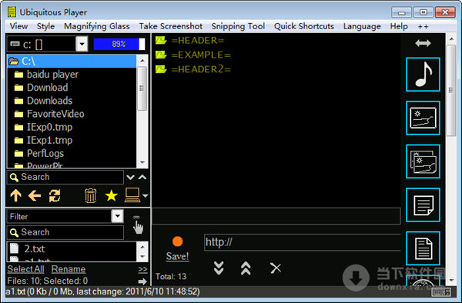Open the Take Screenshot menu
Viewport: 462px width, 303px height.
[171, 26]
